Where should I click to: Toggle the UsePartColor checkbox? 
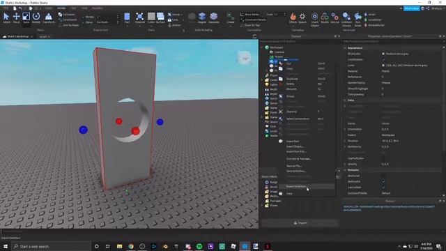[383, 158]
